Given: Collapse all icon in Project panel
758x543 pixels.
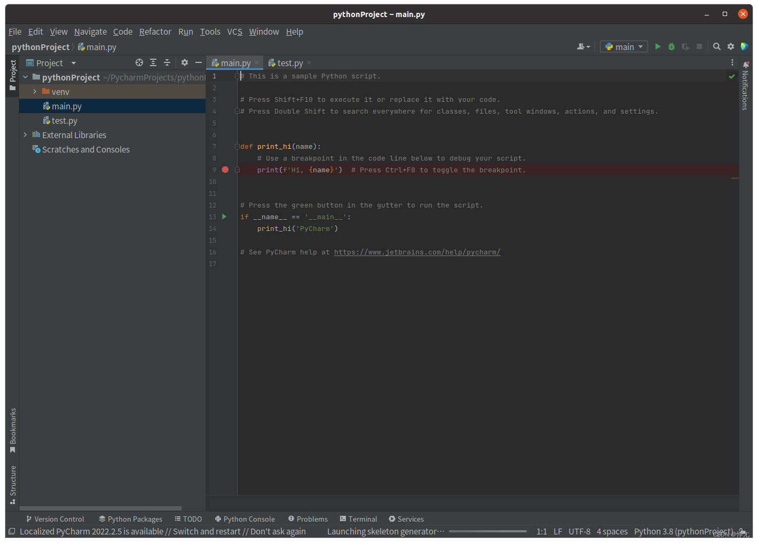Looking at the screenshot, I should pos(167,62).
